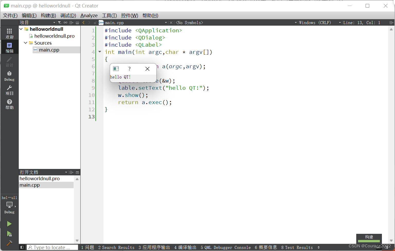Click the hello QT! dialog window icon
Image resolution: width=395 pixels, height=251 pixels.
coord(116,69)
